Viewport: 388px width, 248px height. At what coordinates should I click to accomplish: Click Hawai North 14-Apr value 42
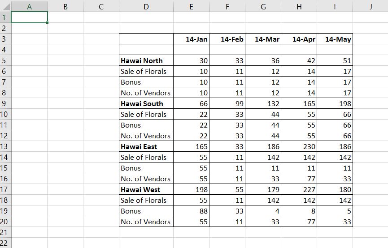point(299,60)
